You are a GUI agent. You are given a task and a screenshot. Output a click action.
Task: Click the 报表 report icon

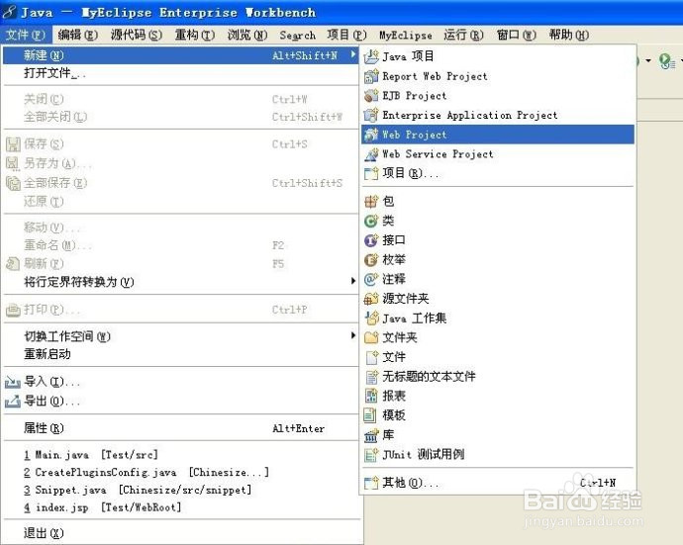pos(371,396)
